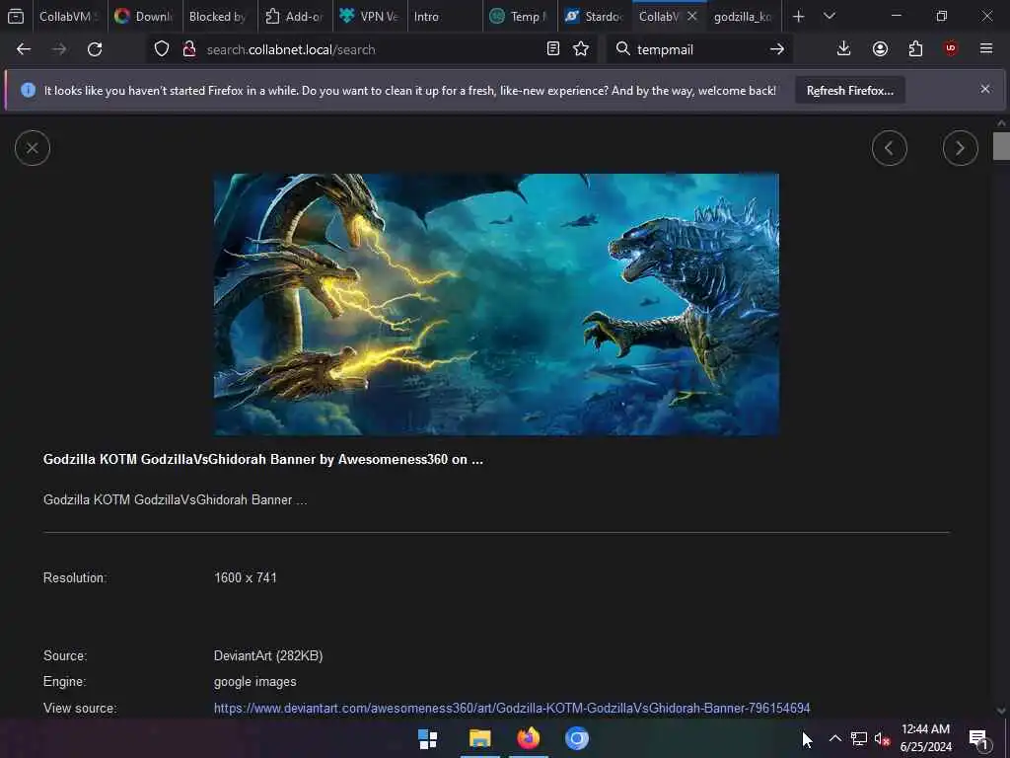Image resolution: width=1010 pixels, height=758 pixels.
Task: Click the tempmail search box
Action: pos(699,49)
